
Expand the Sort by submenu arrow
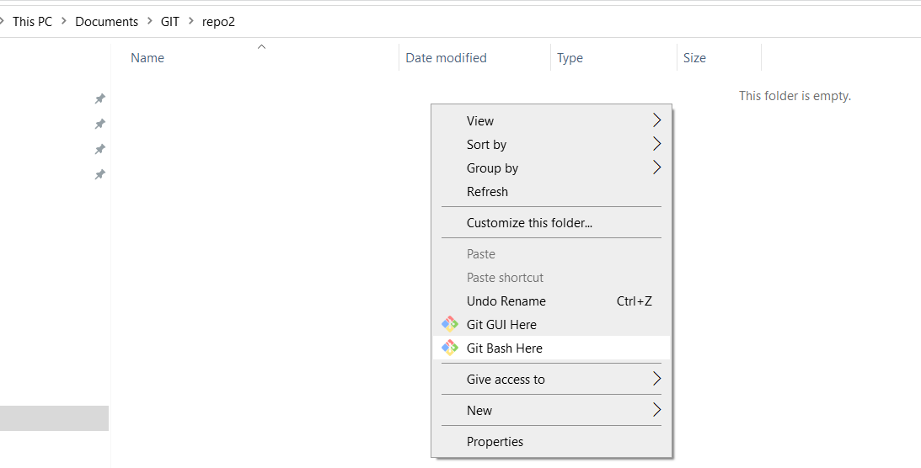click(656, 144)
